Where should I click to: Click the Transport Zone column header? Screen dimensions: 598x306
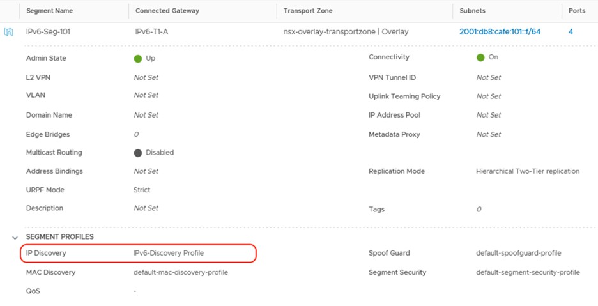(x=308, y=11)
